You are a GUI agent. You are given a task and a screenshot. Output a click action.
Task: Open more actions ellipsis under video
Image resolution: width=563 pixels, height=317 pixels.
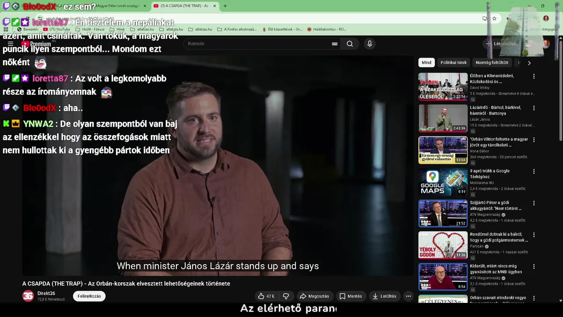pyautogui.click(x=408, y=296)
